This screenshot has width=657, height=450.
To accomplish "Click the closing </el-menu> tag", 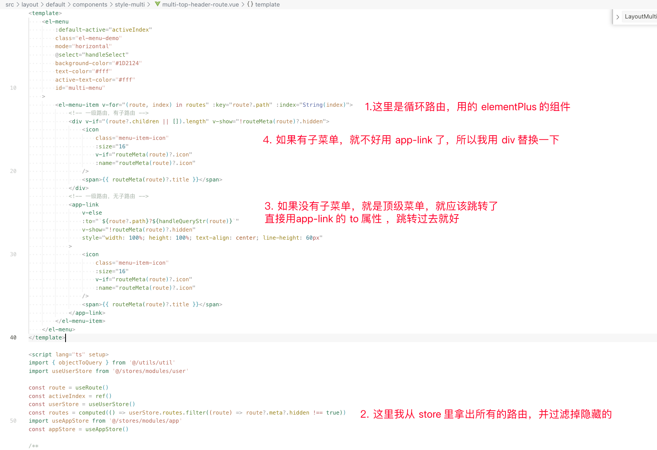I will pos(59,329).
